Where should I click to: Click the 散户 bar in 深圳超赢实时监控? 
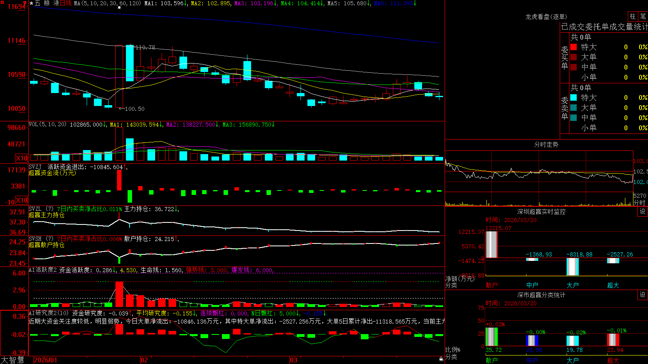[x=492, y=244]
